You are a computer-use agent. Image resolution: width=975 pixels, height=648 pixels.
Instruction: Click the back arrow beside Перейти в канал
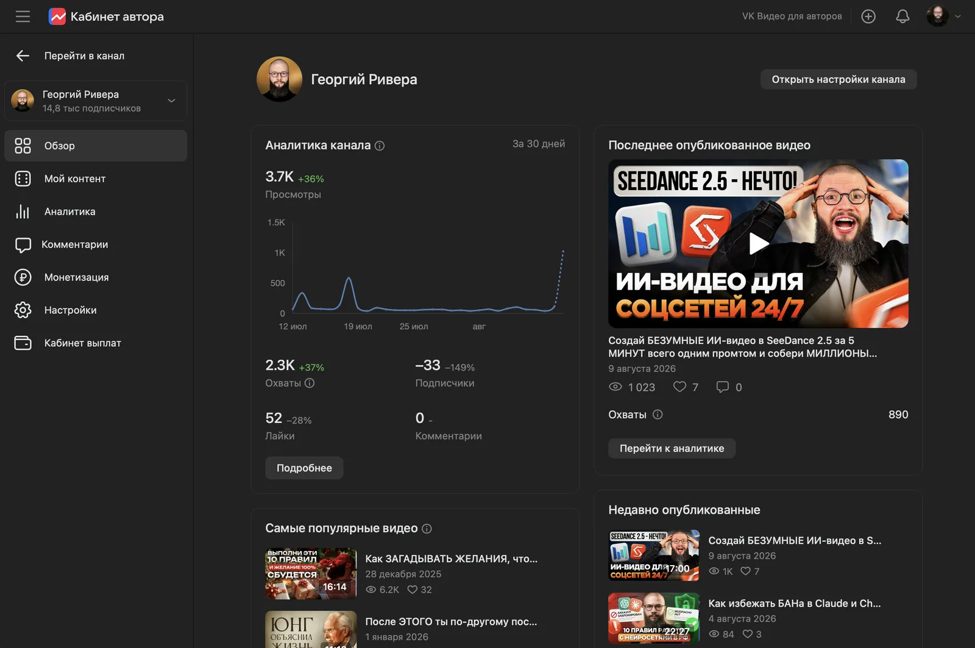23,55
